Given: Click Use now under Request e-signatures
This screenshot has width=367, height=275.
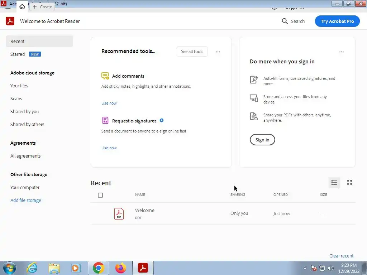Looking at the screenshot, I should pos(109,148).
